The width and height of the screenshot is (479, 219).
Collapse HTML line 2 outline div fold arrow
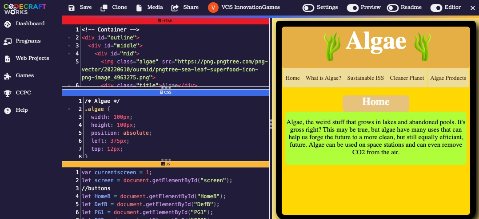pos(69,38)
